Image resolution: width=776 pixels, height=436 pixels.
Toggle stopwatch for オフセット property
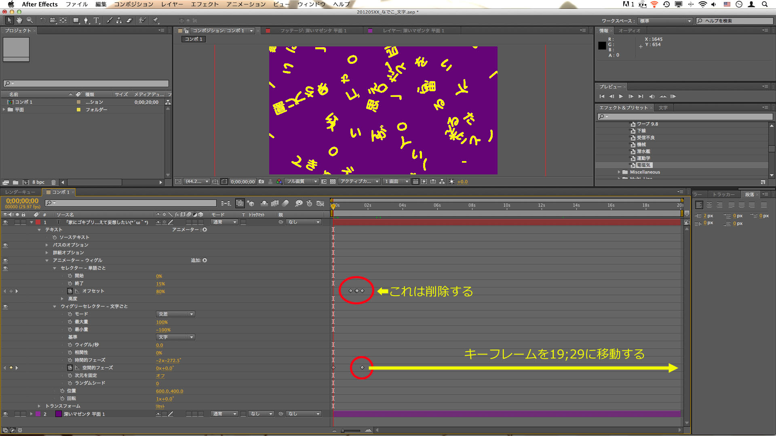click(x=70, y=291)
